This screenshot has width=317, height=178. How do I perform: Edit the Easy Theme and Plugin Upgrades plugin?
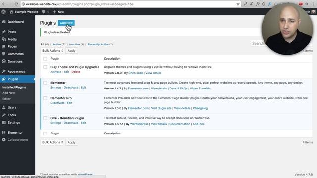[x=66, y=72]
